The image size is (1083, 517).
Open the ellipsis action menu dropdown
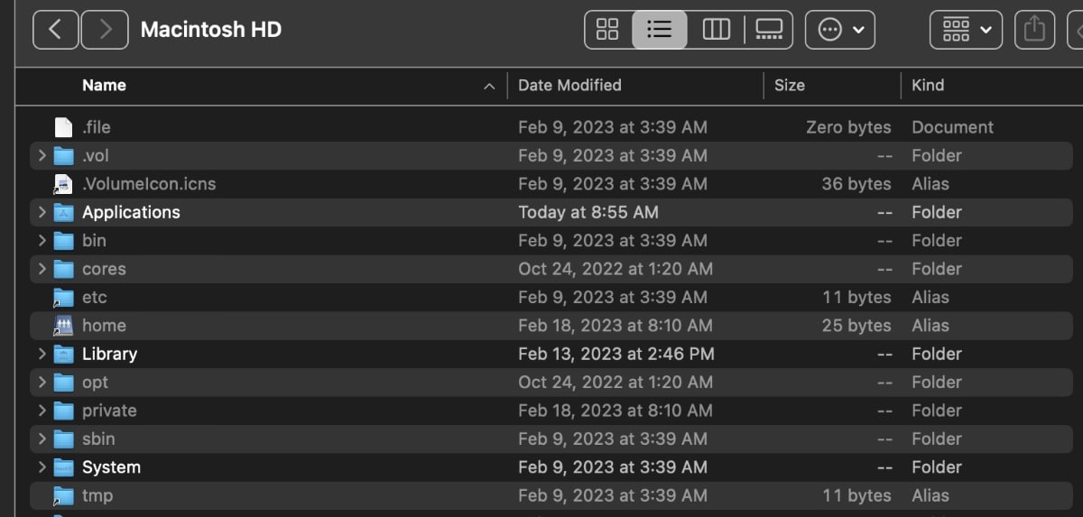click(839, 30)
